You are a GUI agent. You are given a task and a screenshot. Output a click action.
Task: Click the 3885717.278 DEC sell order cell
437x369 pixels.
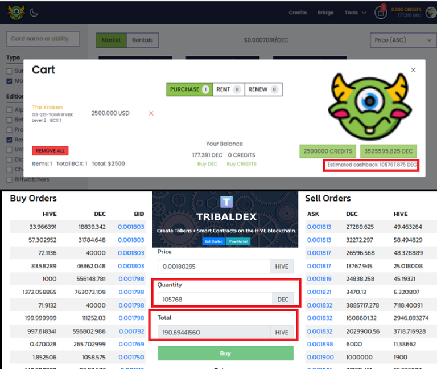(x=362, y=305)
